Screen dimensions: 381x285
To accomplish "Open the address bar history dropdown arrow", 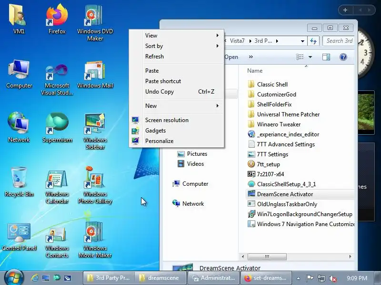I will pos(302,41).
